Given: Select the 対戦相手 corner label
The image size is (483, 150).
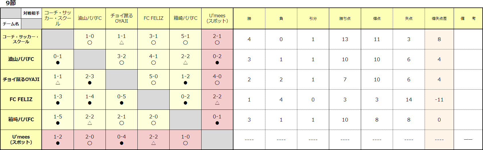Looking at the screenshot, I should (31, 13).
